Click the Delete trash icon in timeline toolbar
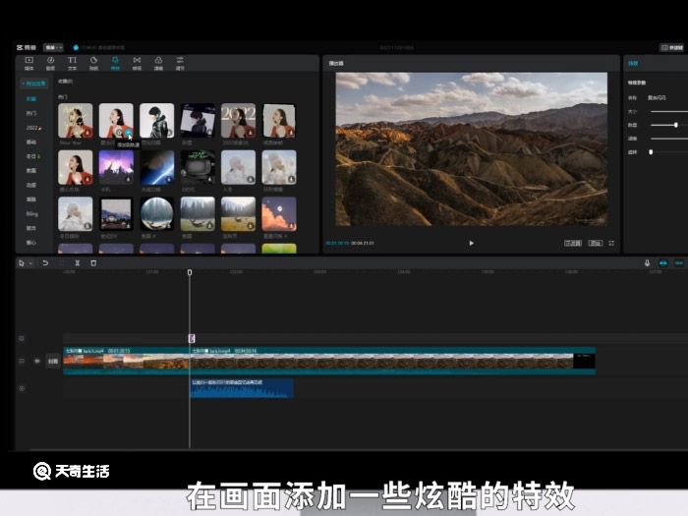688x516 pixels. pos(93,263)
